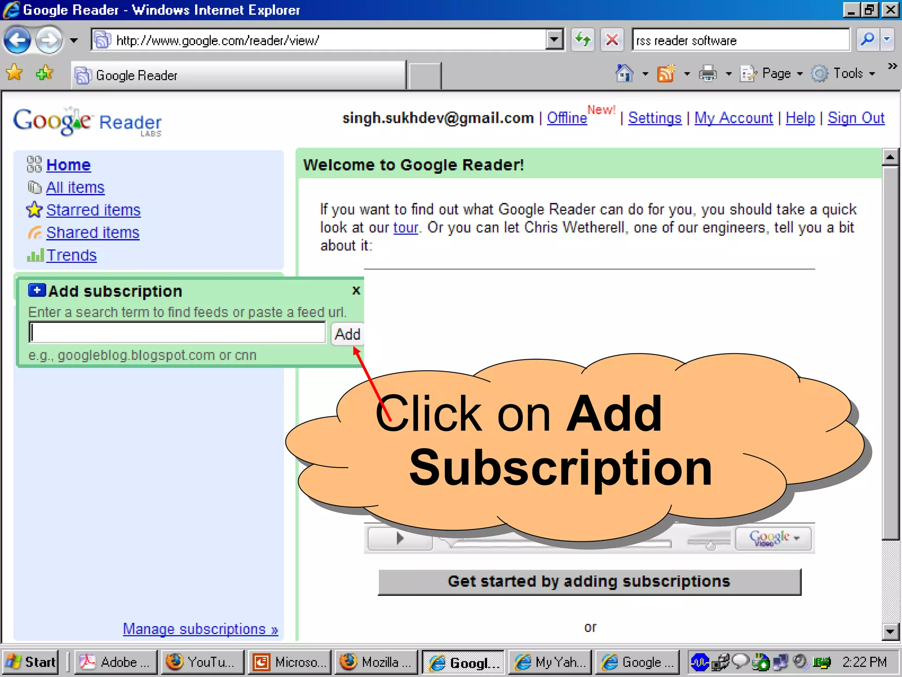Screen dimensions: 902x677
Task: Open the Windows Start menu
Action: (30, 662)
